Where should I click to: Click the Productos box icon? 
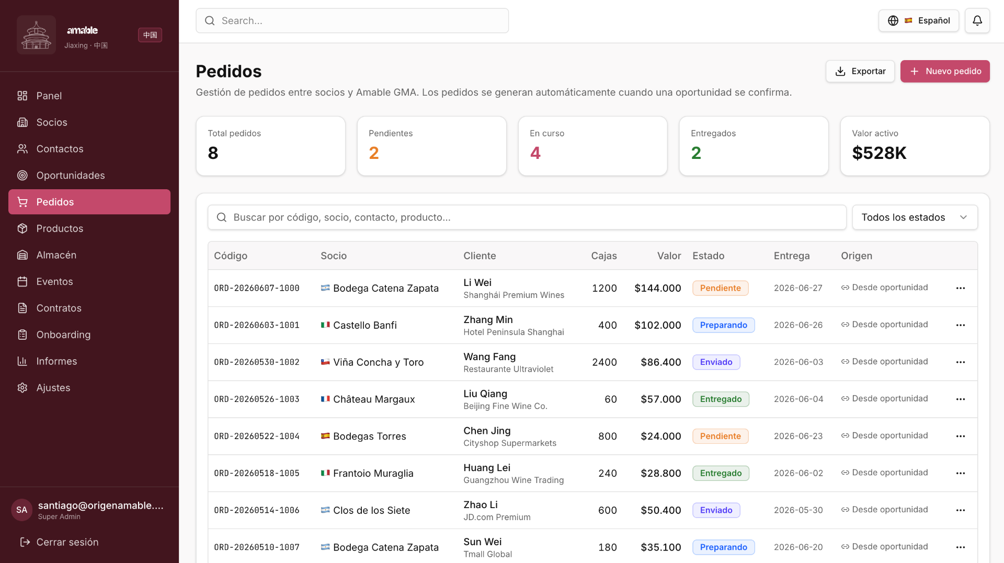point(22,228)
